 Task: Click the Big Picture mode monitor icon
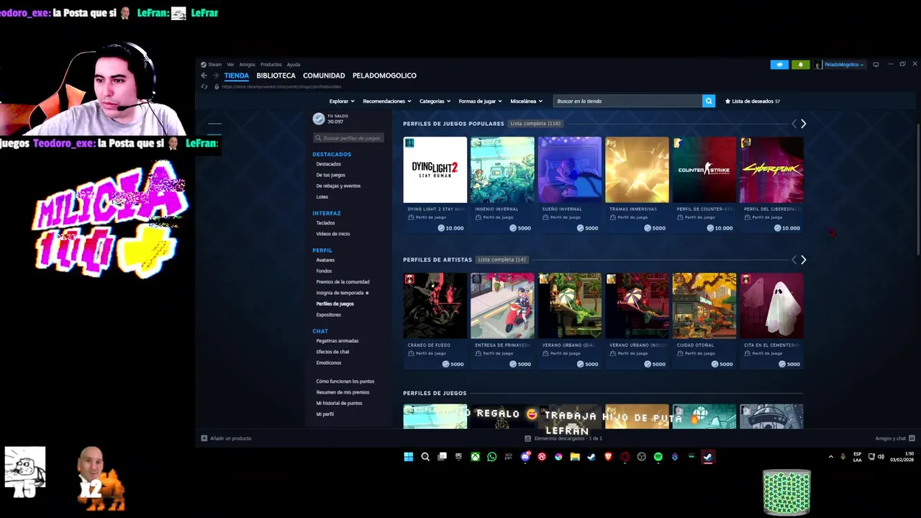876,65
